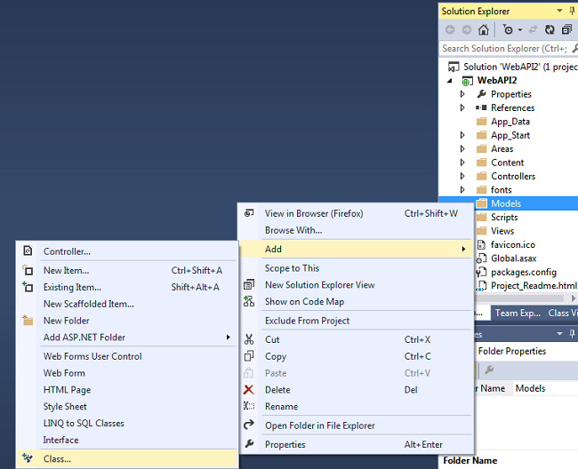578x469 pixels.
Task: Choose New Scaffolded Item...
Action: [x=127, y=304]
